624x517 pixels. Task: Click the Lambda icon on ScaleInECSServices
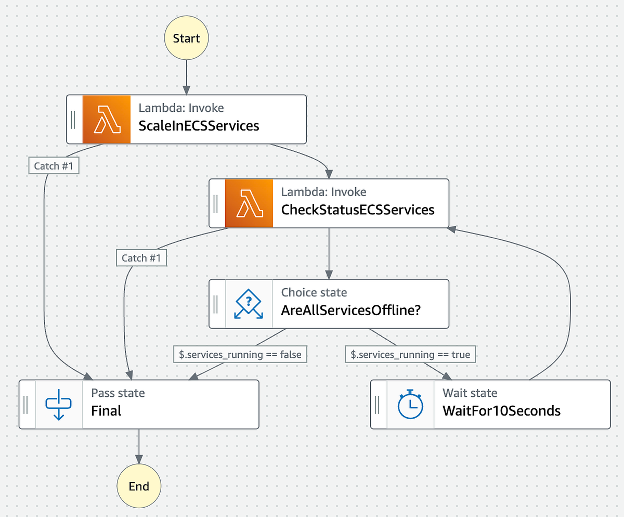point(106,119)
